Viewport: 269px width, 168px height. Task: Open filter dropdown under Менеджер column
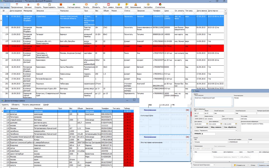click(34, 13)
